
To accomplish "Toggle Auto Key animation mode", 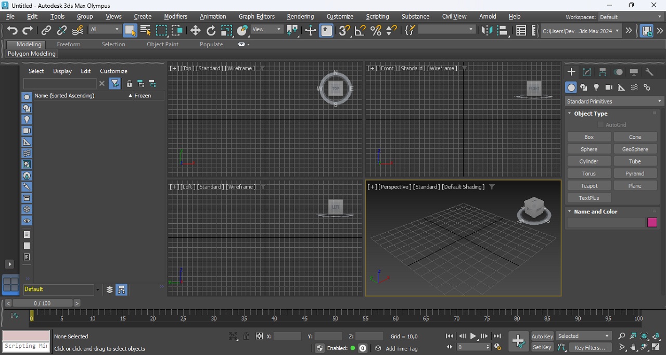I will point(542,336).
